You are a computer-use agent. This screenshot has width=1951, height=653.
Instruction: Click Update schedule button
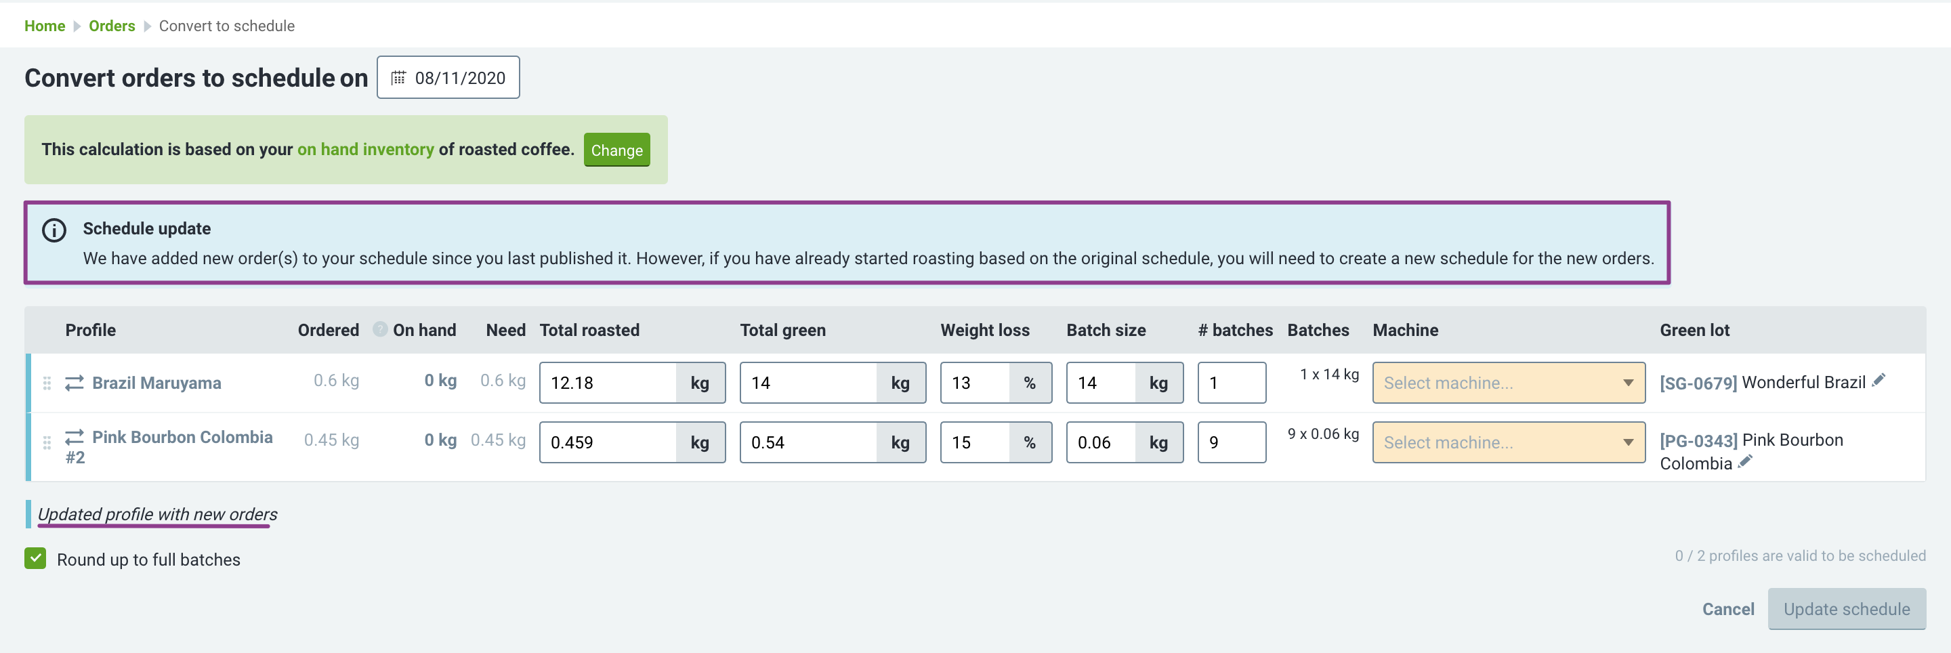tap(1847, 609)
